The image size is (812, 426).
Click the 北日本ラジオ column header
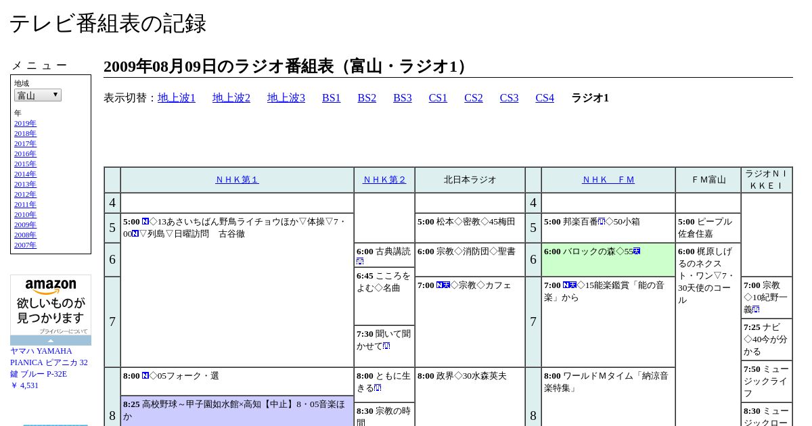coord(470,180)
